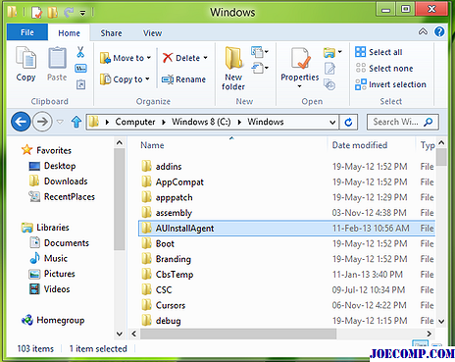Click the Paste clipboard icon
The width and height of the screenshot is (455, 362).
coord(57,58)
